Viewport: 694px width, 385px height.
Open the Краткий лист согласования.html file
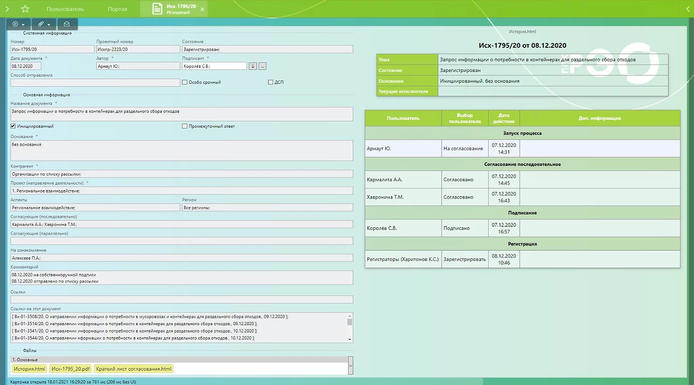133,369
